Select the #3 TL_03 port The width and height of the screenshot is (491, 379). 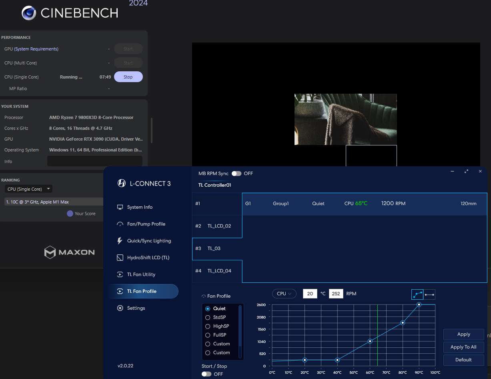point(217,248)
